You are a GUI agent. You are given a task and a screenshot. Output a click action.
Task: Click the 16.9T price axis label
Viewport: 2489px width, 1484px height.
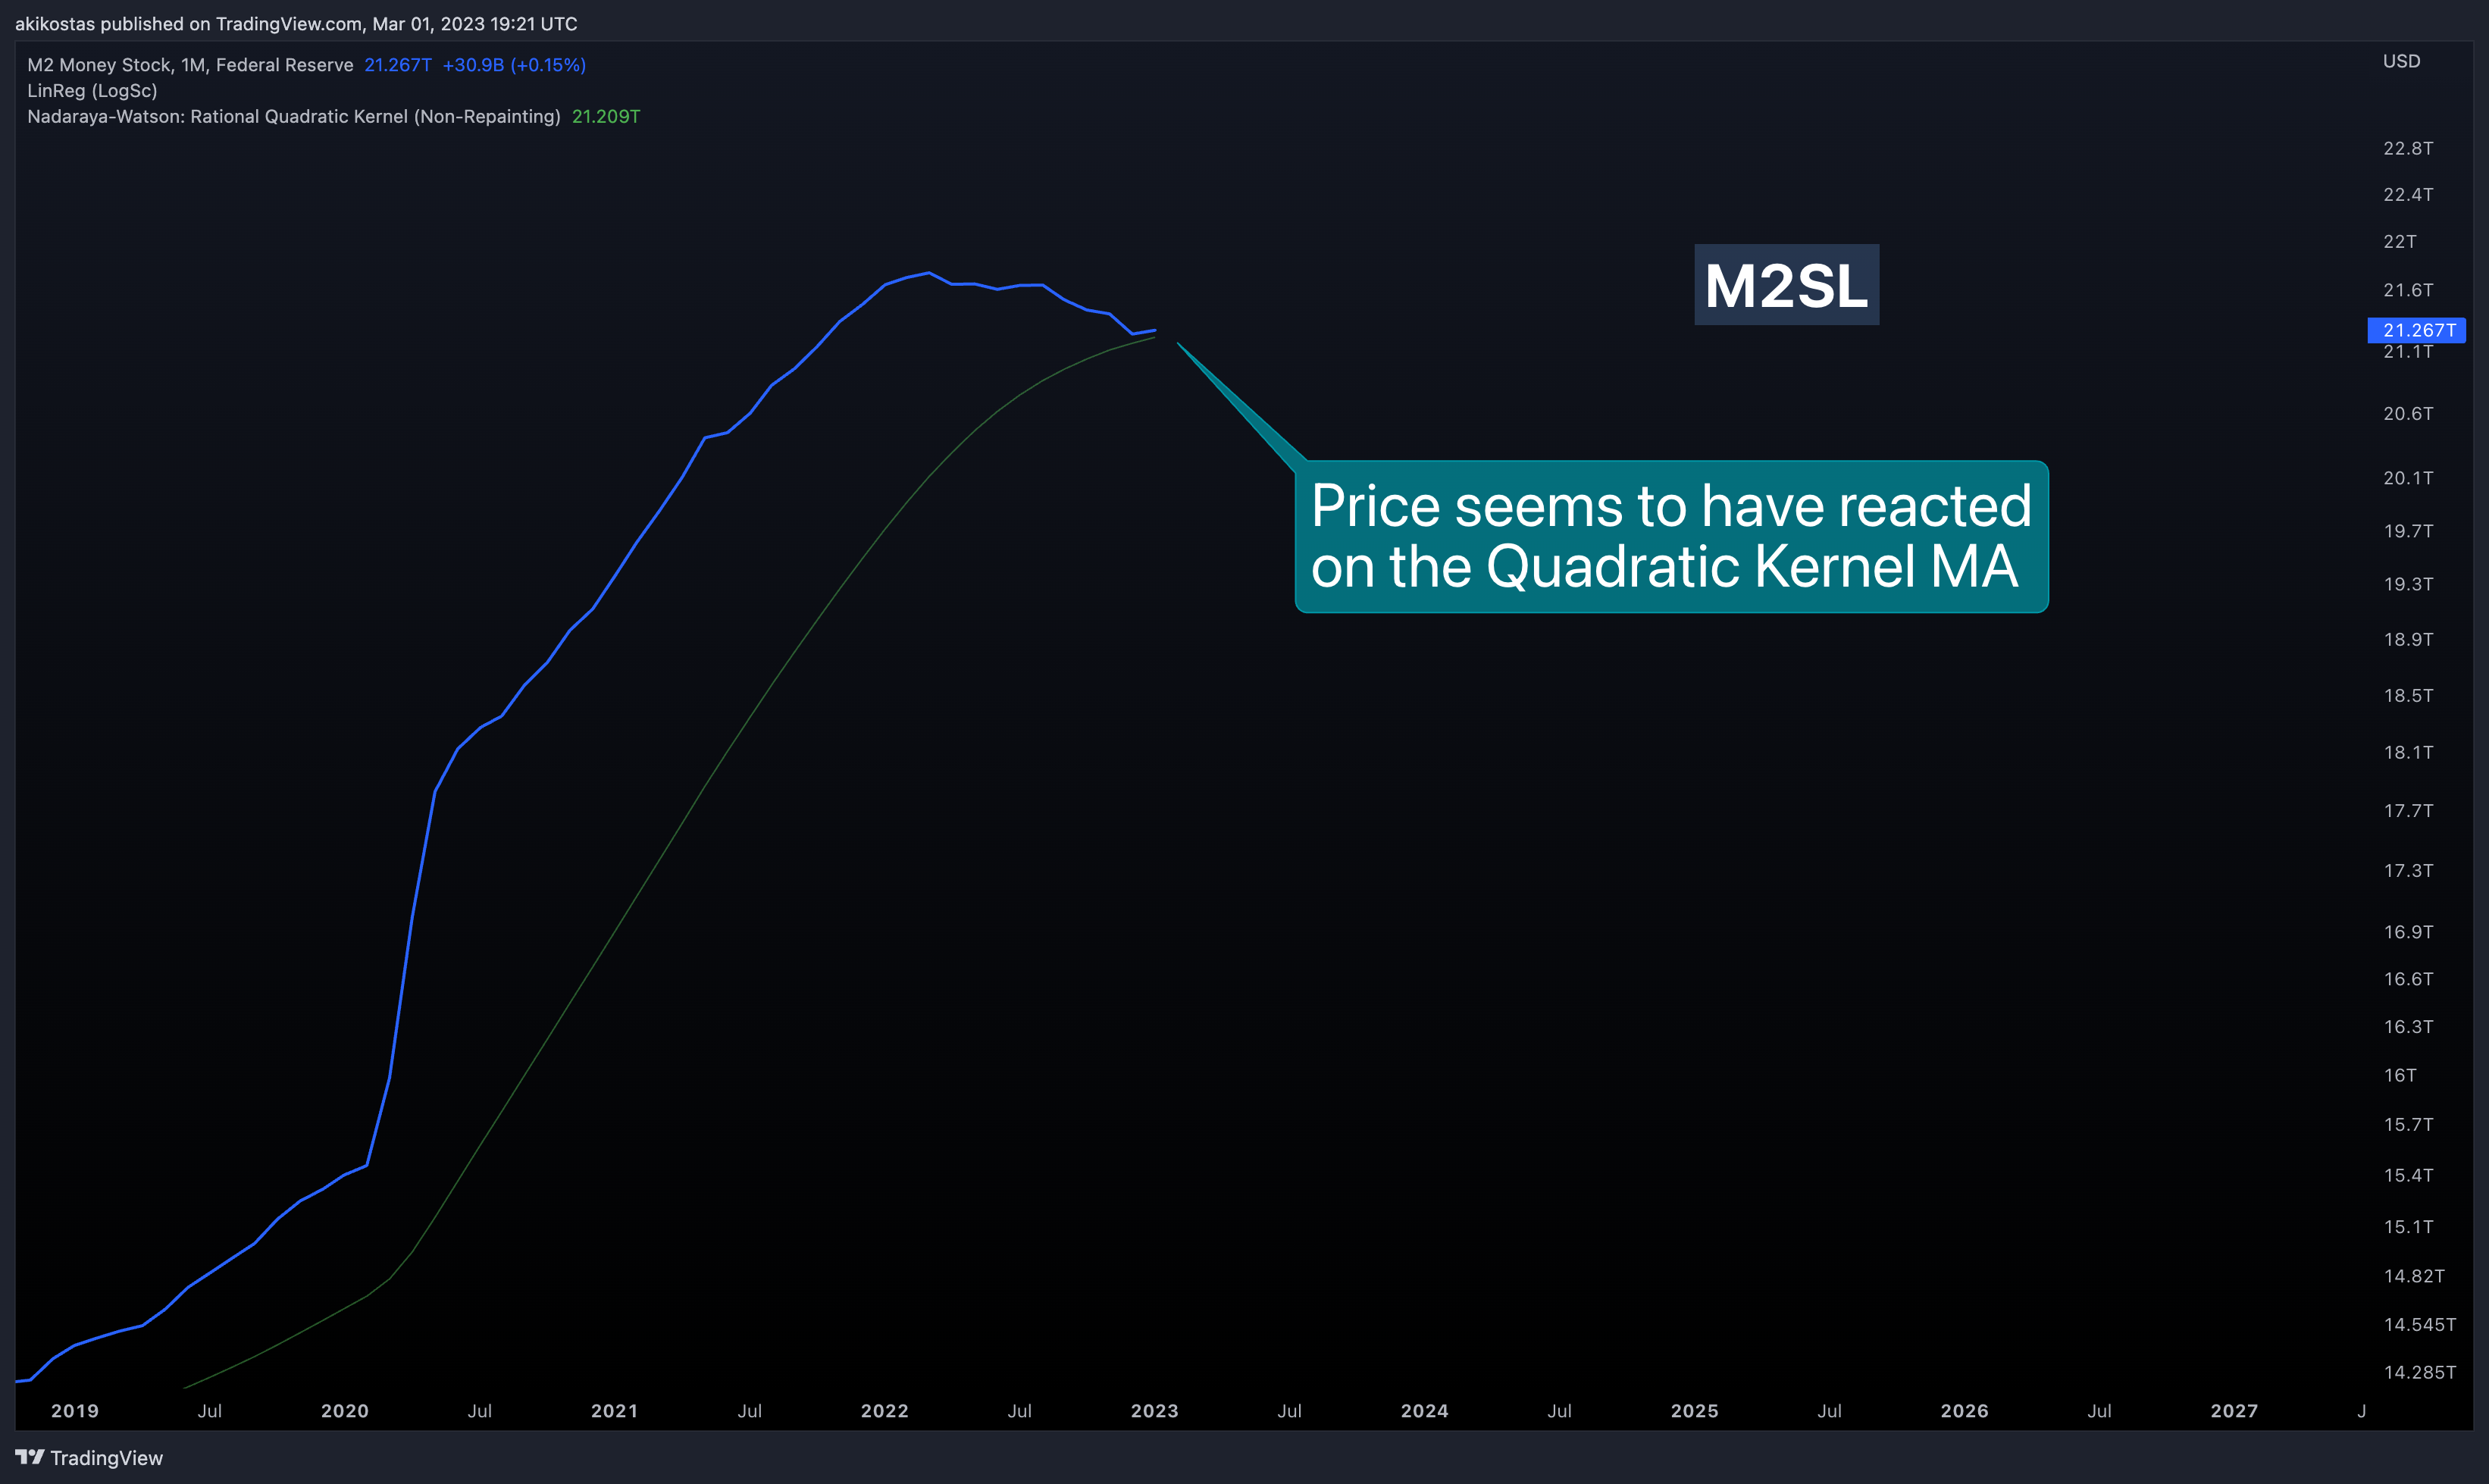click(2408, 932)
